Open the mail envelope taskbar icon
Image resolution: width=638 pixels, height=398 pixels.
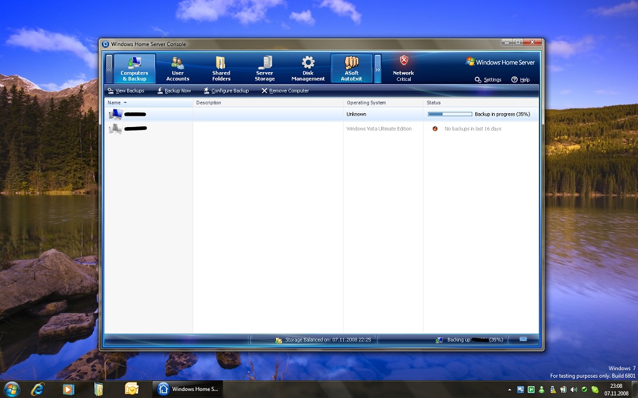tap(132, 389)
